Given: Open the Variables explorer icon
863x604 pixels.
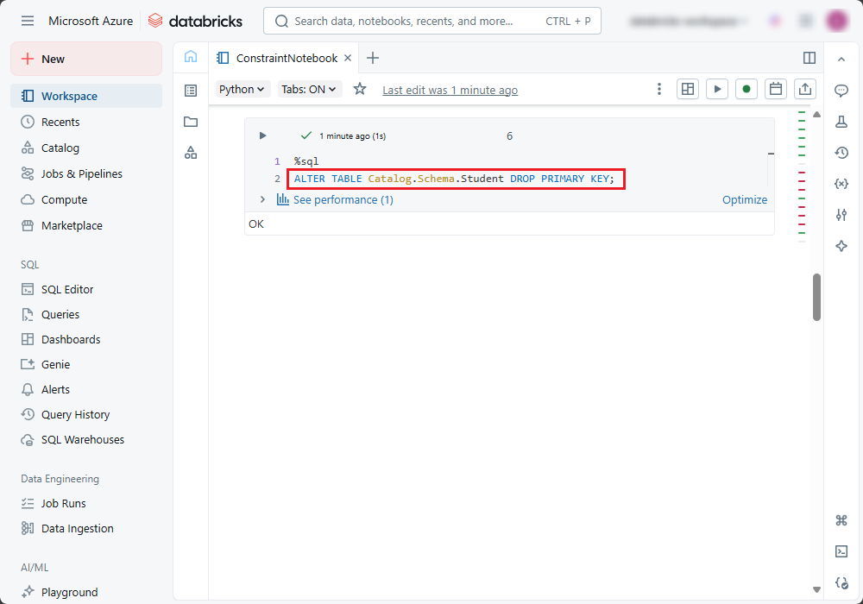Looking at the screenshot, I should (x=841, y=184).
